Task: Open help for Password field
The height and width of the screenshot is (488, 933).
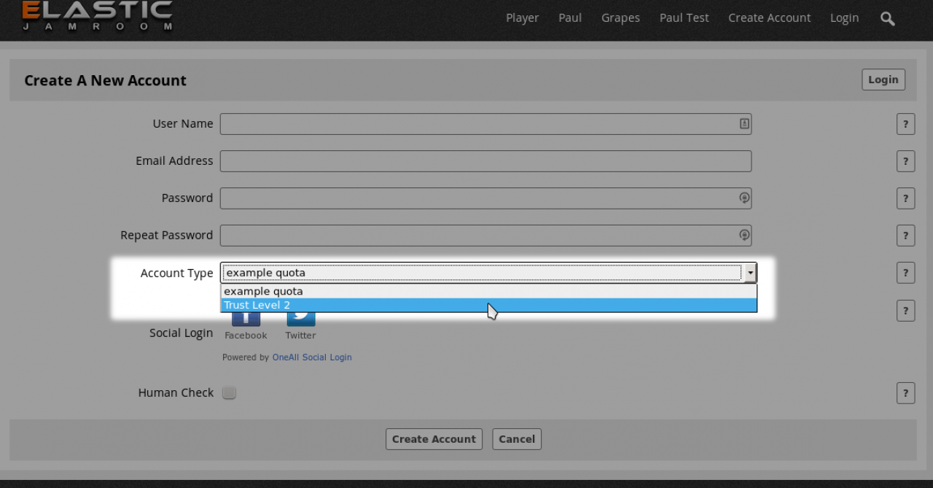Action: (905, 198)
